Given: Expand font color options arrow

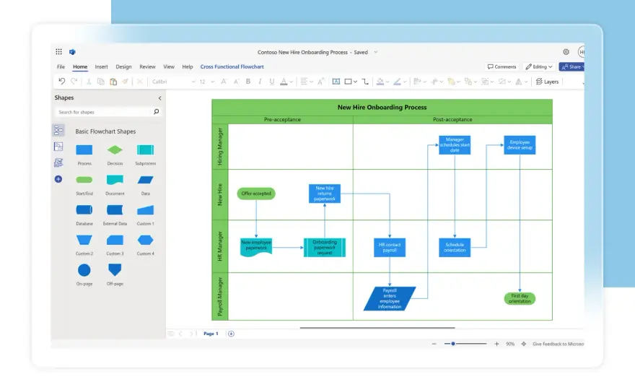Looking at the screenshot, I should pos(292,82).
